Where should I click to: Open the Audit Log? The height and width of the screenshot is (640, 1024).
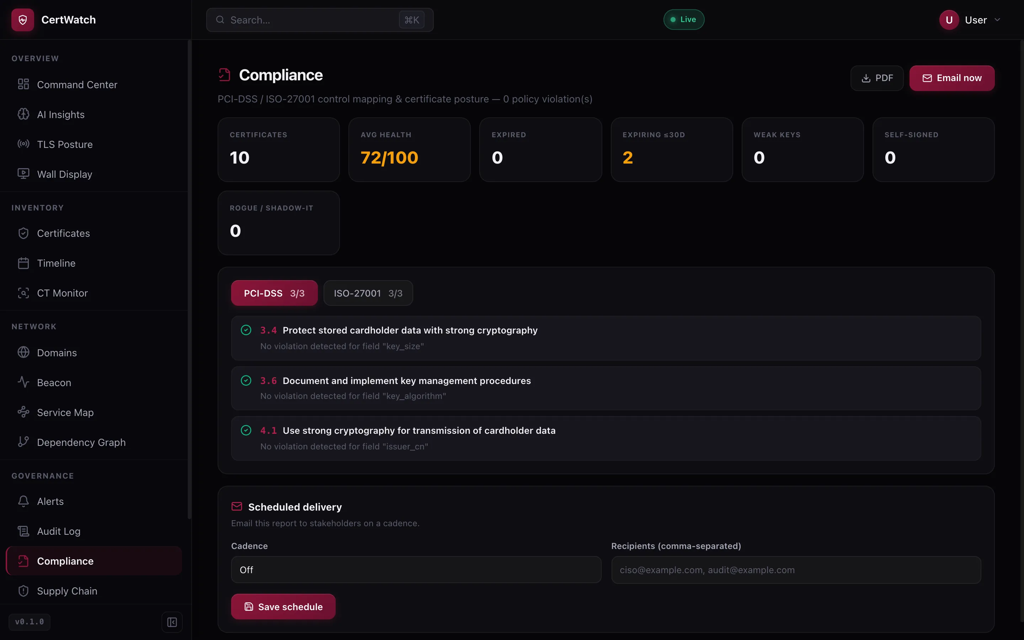[x=94, y=531]
